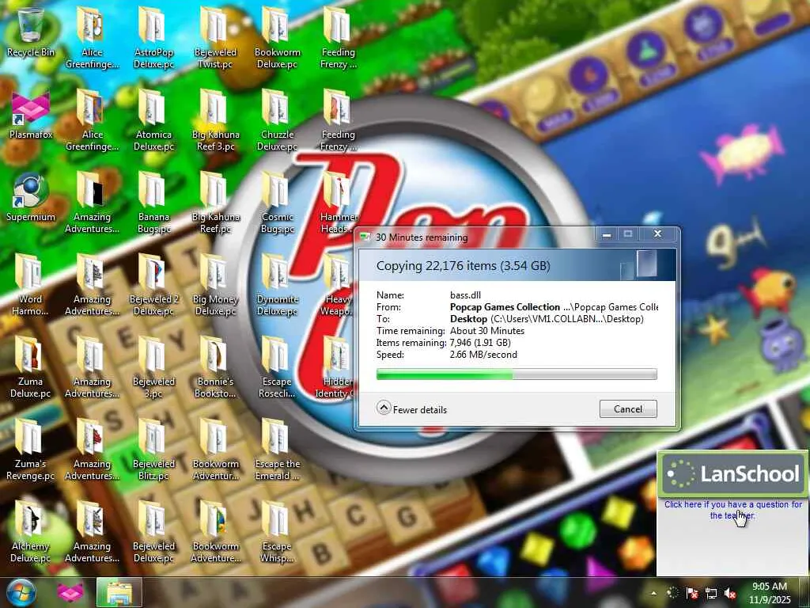Close the 30 Minutes remaining copy dialog

click(657, 234)
